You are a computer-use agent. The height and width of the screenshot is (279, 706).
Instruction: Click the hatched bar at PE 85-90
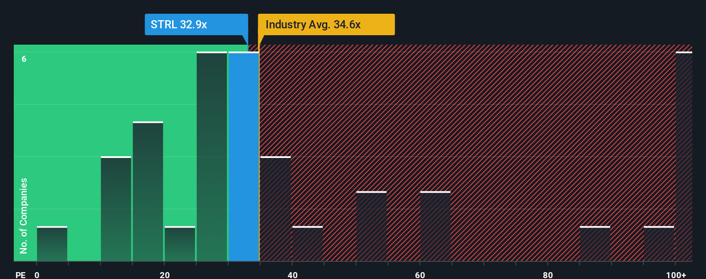click(595, 244)
